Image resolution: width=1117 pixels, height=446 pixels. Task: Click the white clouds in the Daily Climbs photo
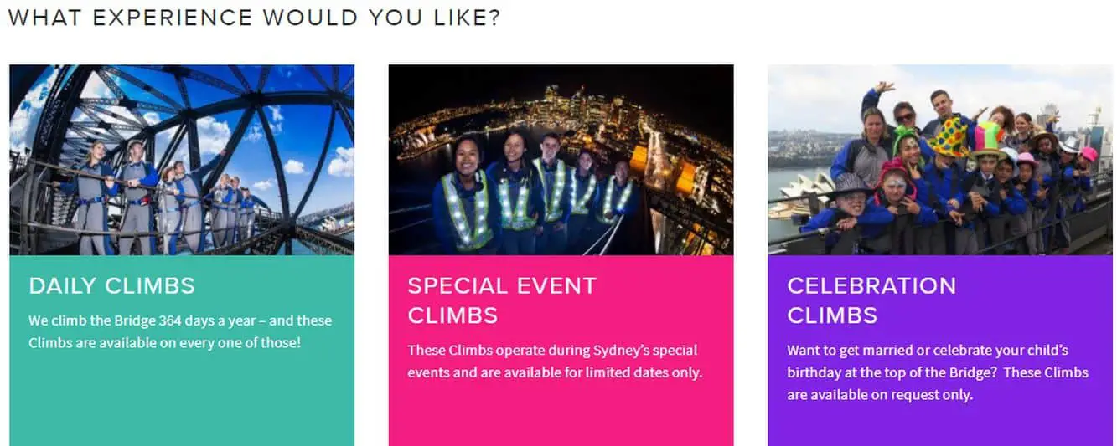[341, 161]
